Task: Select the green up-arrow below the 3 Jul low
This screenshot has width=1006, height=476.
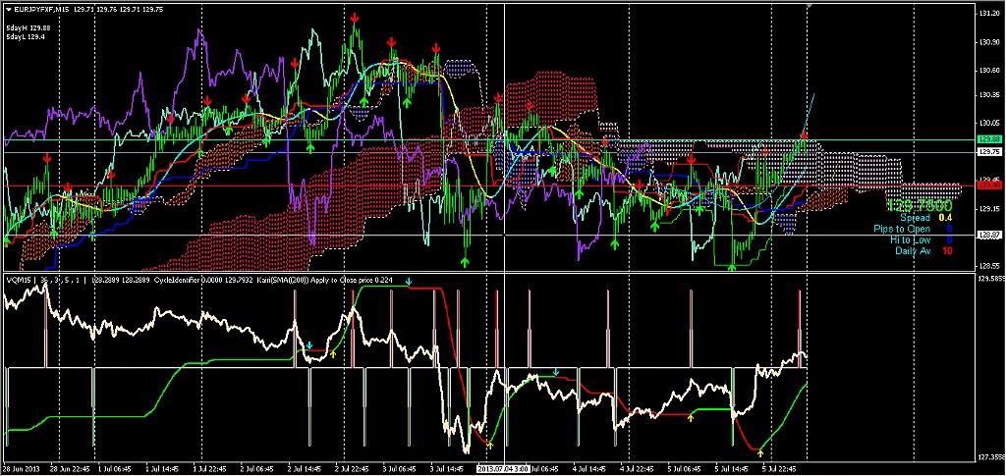Action: tap(465, 261)
